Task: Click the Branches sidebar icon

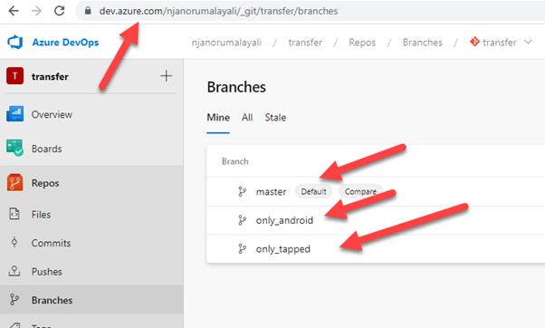Action: pos(14,300)
